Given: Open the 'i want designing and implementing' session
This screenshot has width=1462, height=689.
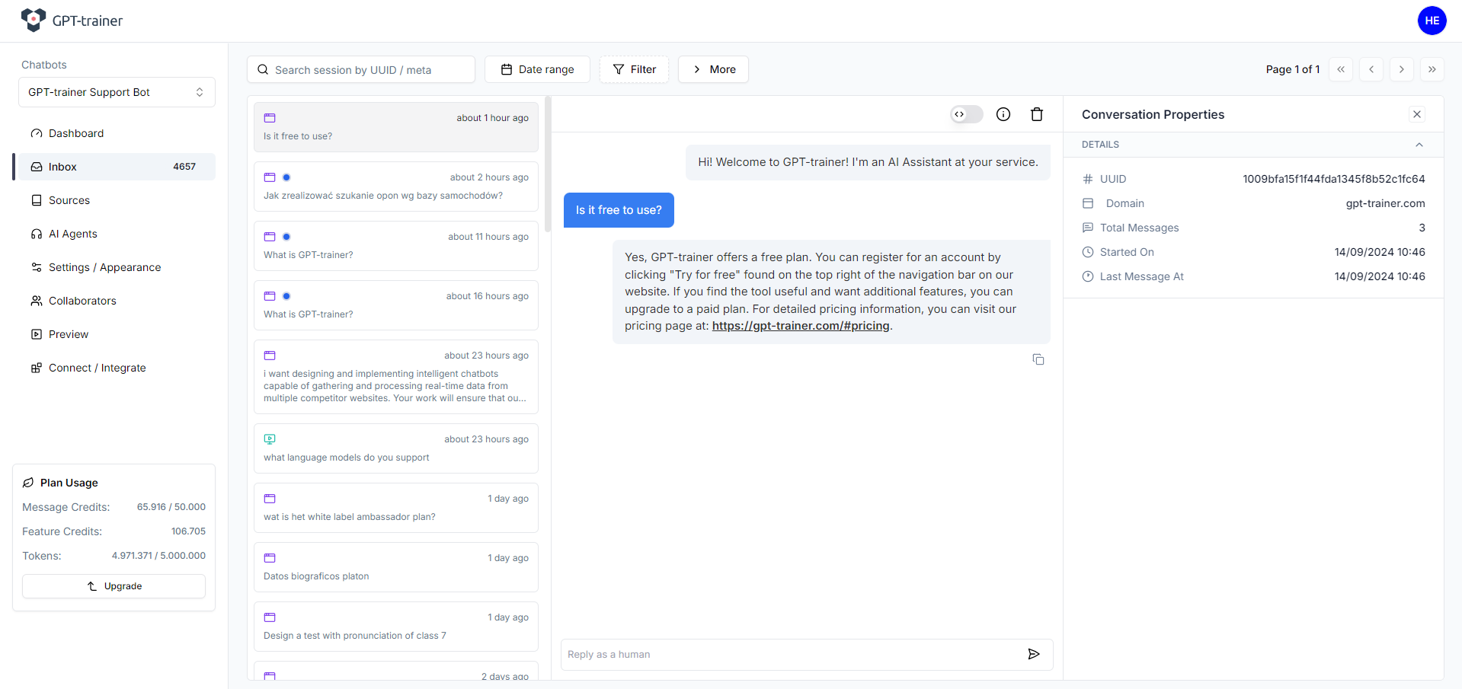Looking at the screenshot, I should point(396,377).
